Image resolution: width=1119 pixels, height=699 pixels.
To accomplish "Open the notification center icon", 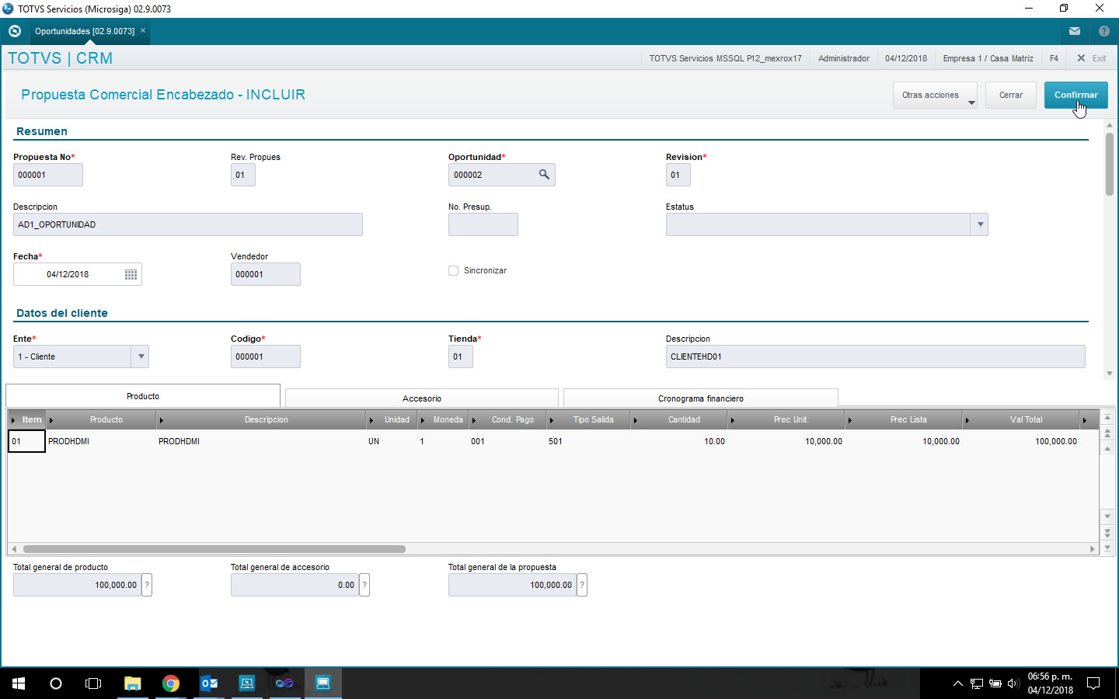I will pos(1093,683).
